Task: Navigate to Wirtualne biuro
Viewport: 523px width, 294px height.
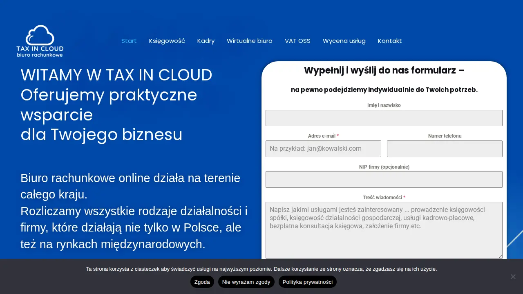Action: pyautogui.click(x=250, y=41)
